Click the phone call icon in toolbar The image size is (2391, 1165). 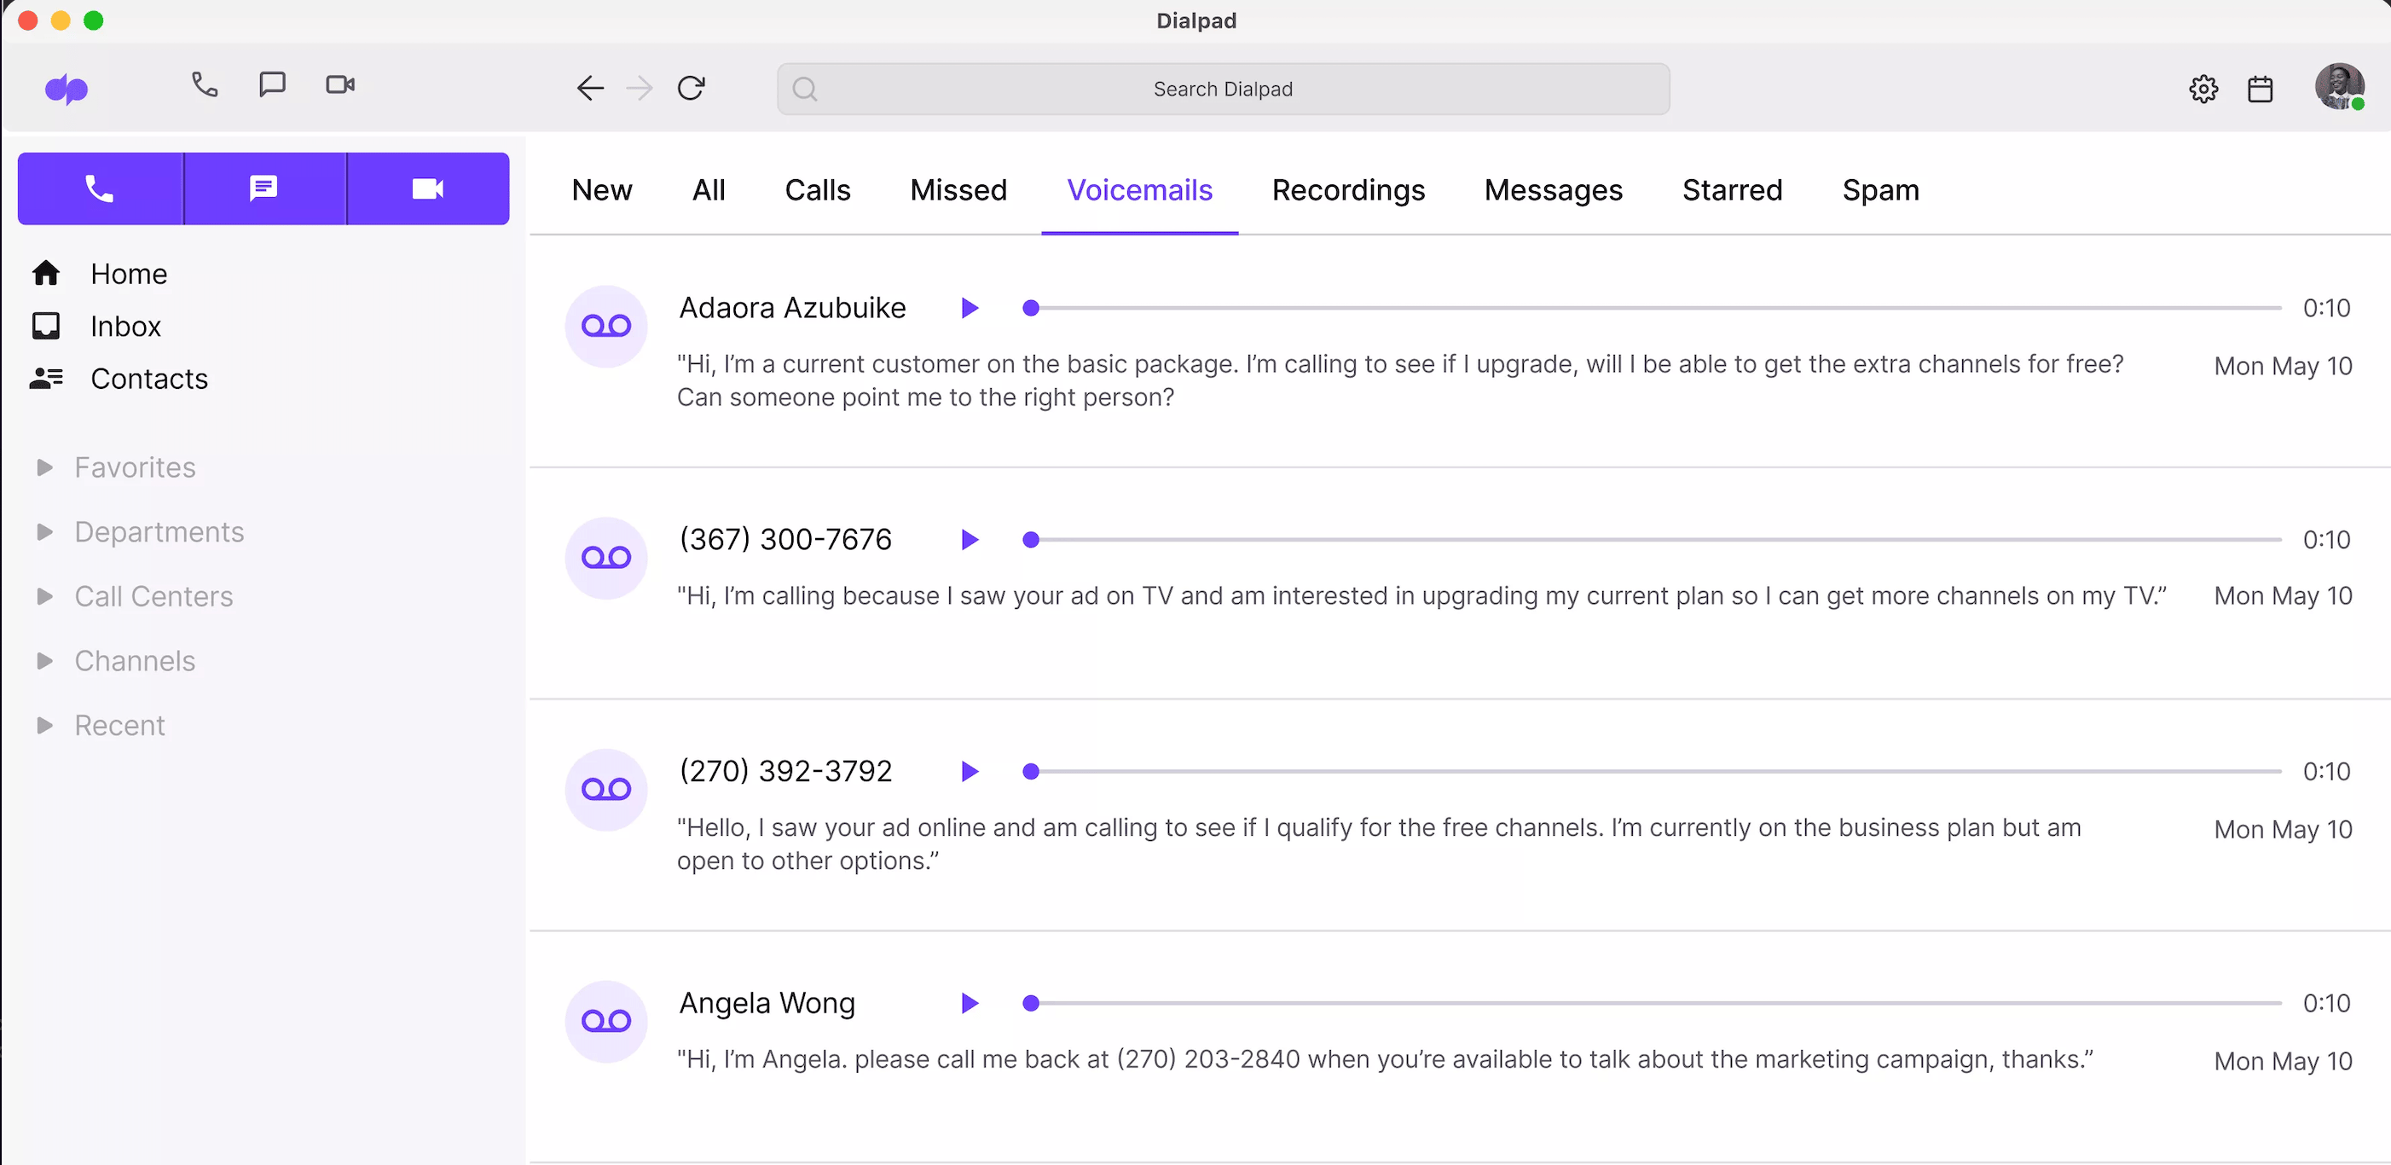(x=203, y=85)
